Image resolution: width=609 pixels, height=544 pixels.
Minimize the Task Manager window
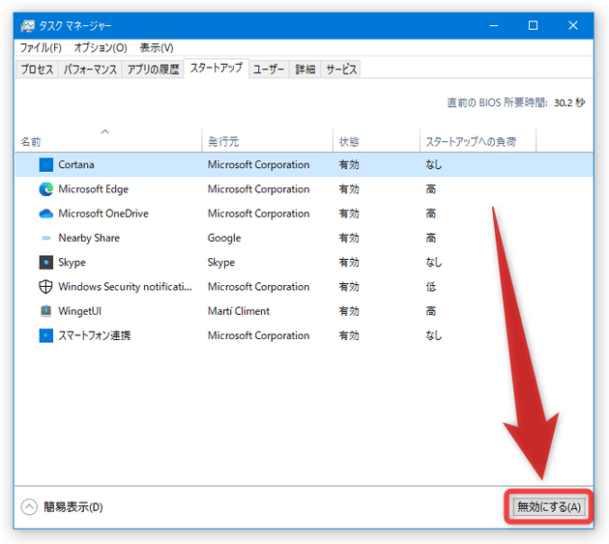[494, 26]
